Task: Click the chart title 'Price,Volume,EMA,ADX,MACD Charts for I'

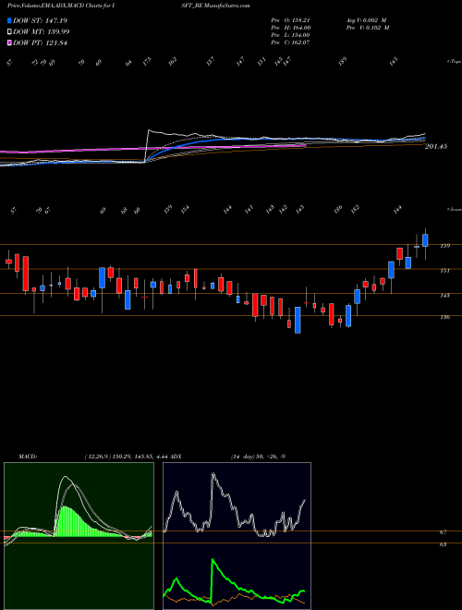Action: pos(63,6)
